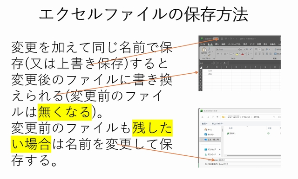Click the Format Painter brush icon

point(209,55)
